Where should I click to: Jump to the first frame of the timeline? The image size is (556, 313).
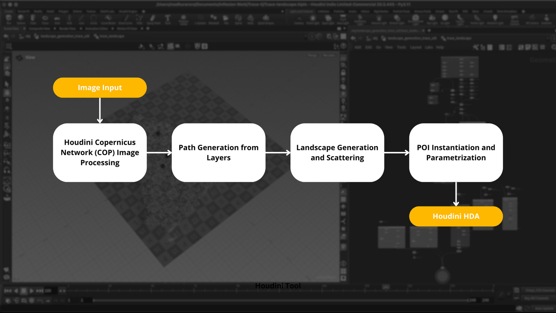coord(8,291)
